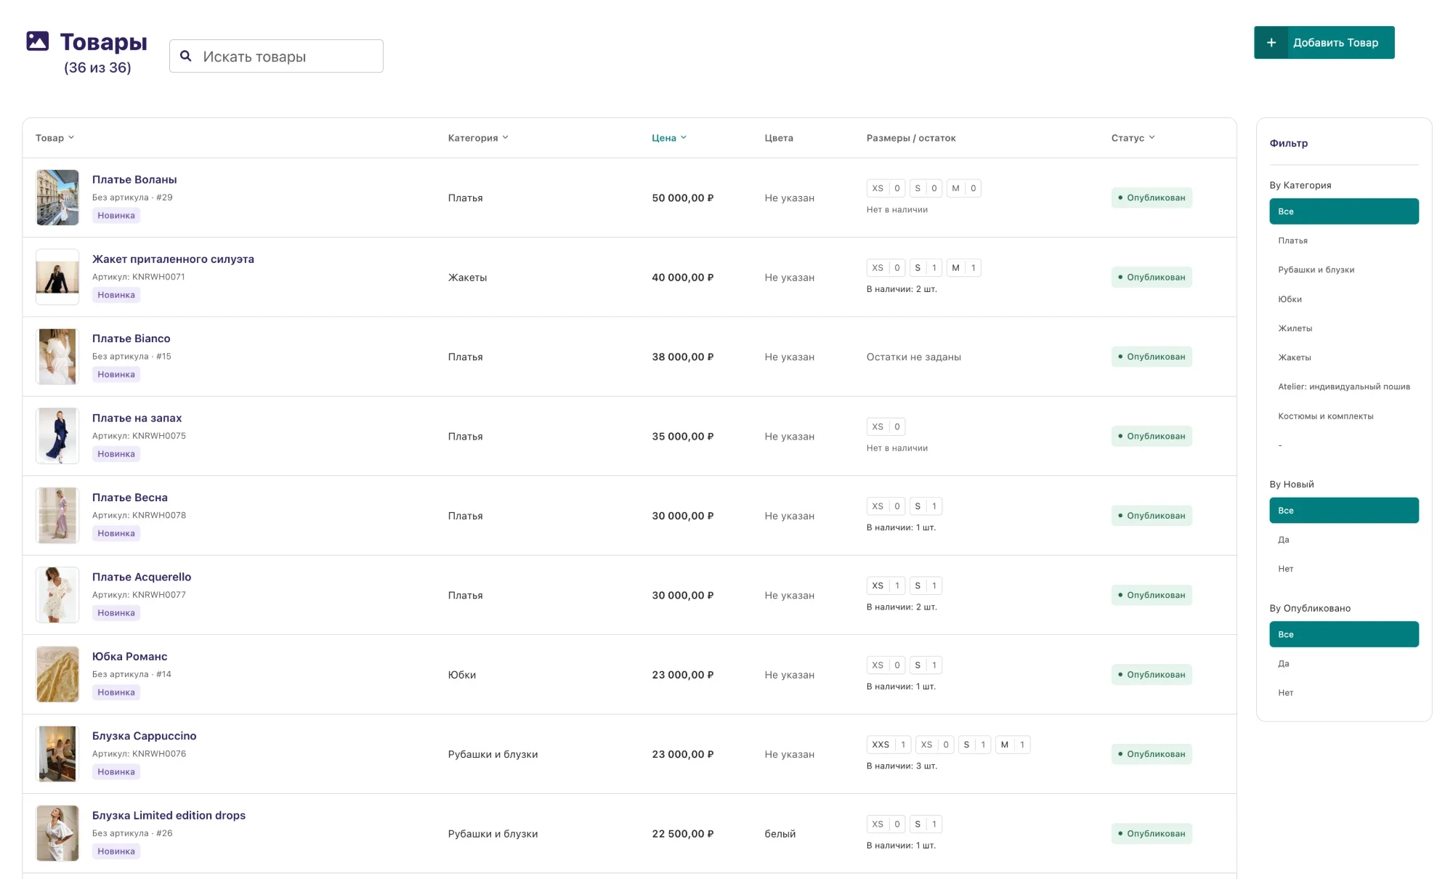
Task: Click the Добавить Товар button
Action: [x=1324, y=43]
